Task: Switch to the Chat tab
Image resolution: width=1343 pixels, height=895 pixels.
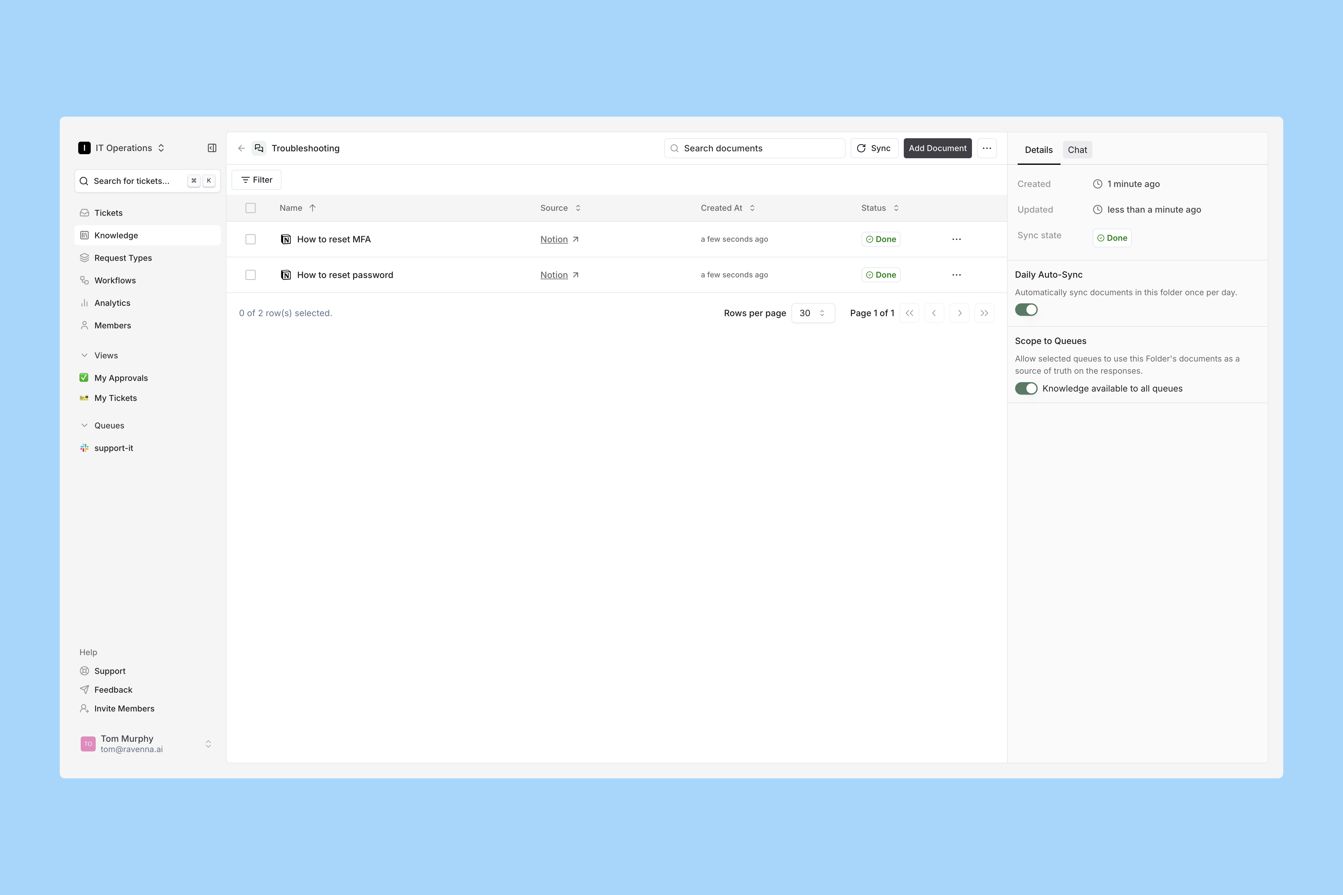Action: click(x=1077, y=150)
